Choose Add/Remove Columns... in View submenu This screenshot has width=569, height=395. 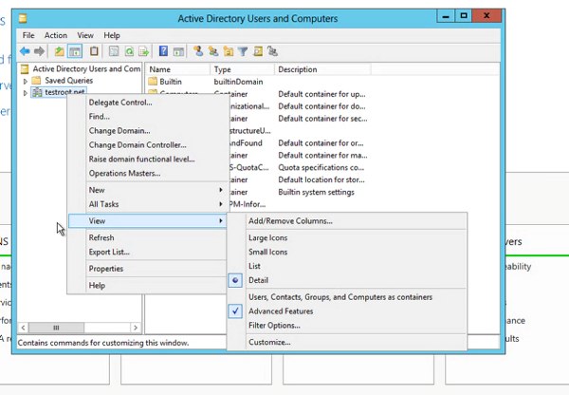click(x=347, y=221)
